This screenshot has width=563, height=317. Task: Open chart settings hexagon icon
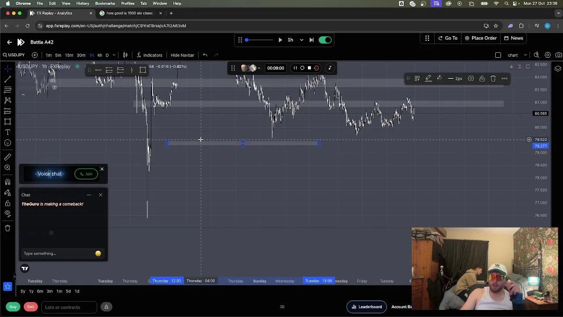pos(548,55)
